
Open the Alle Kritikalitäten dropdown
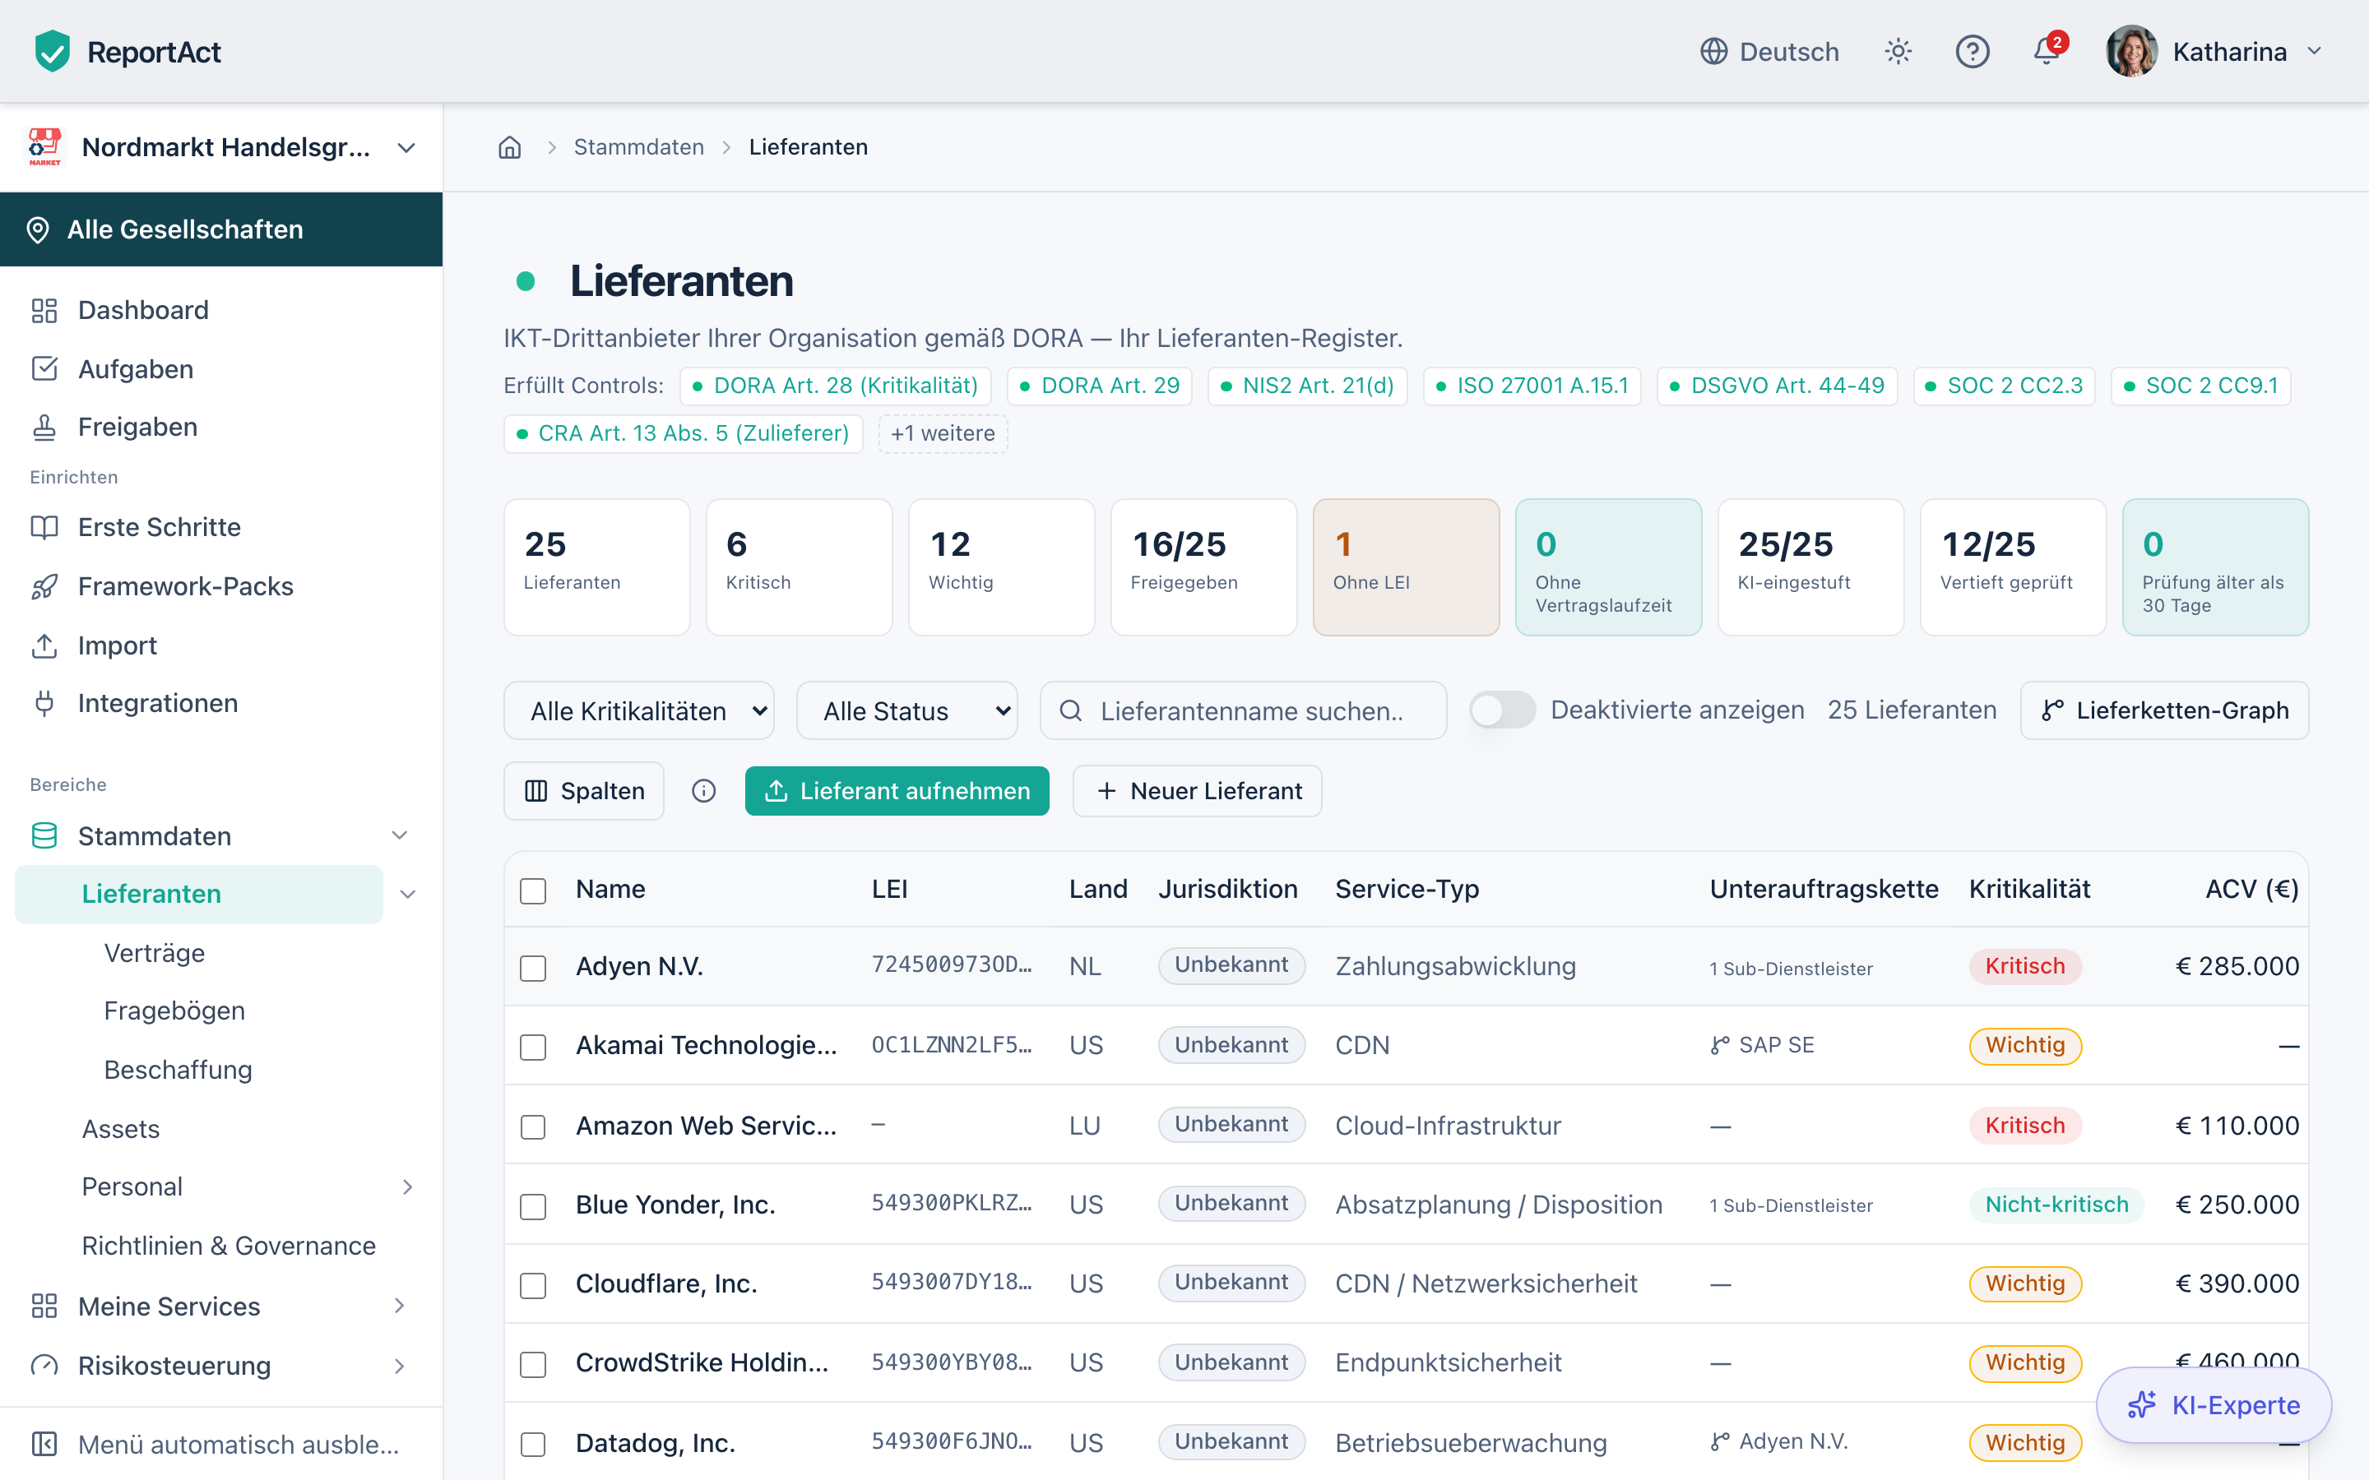638,710
